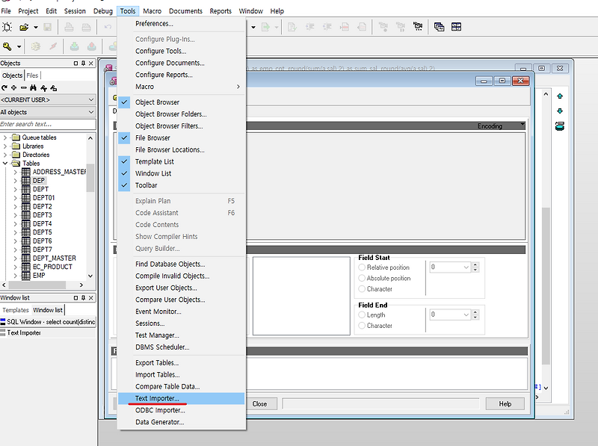Screen dimensions: 598x446
Task: Click the Help button
Action: pos(504,403)
